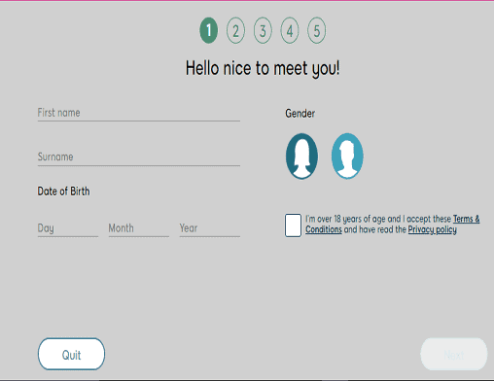The image size is (494, 381).
Task: Focus the Surname input field
Action: coord(139,157)
